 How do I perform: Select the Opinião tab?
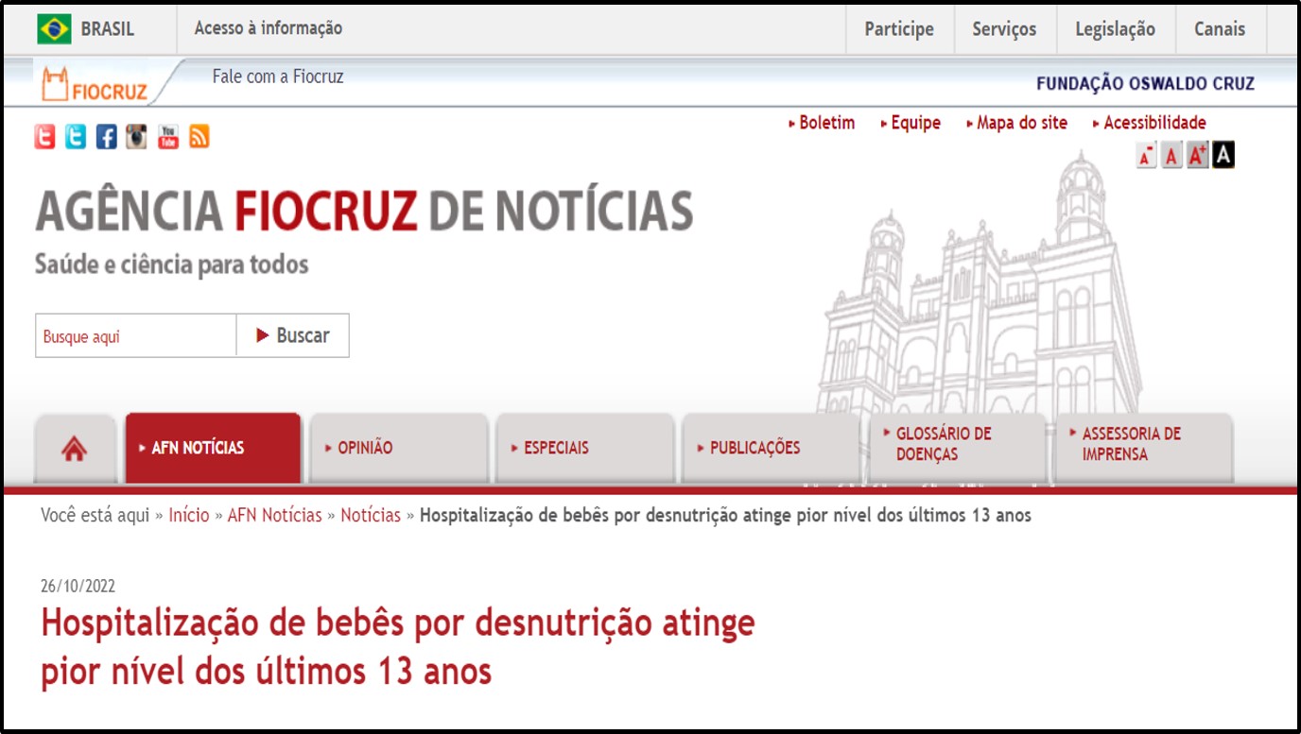398,449
